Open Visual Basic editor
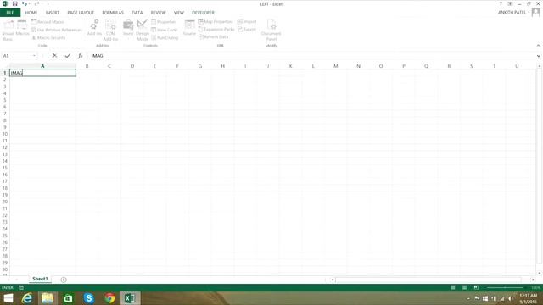Viewport: 543px width, 305px height. [x=8, y=30]
